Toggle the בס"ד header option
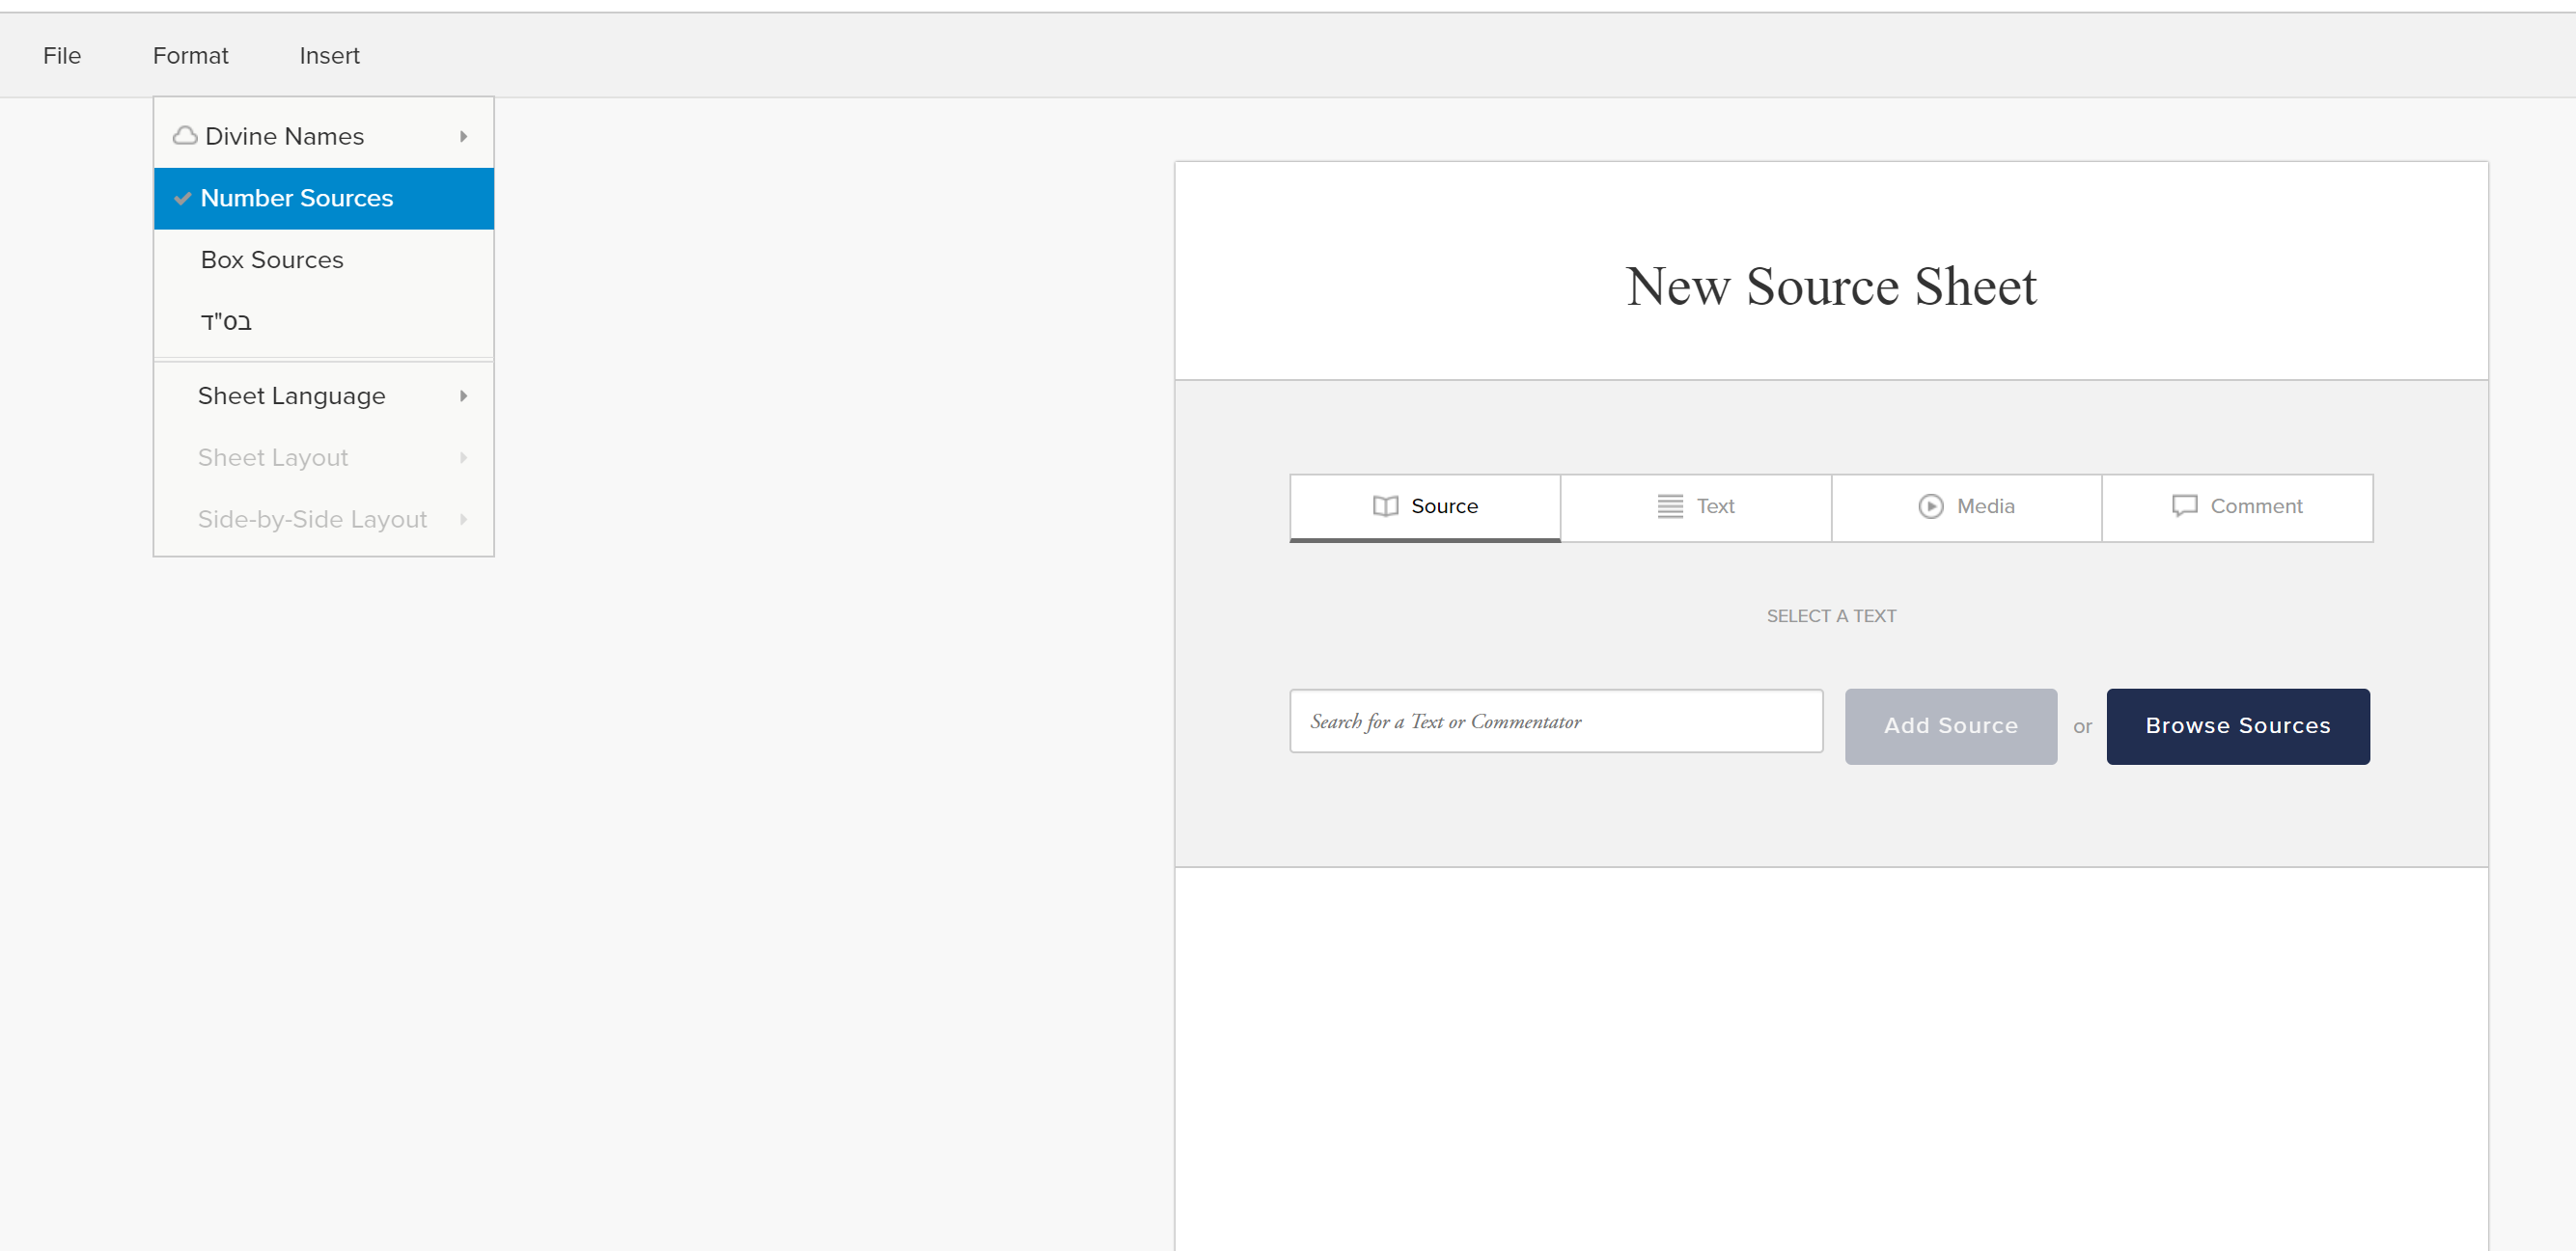 tap(226, 322)
